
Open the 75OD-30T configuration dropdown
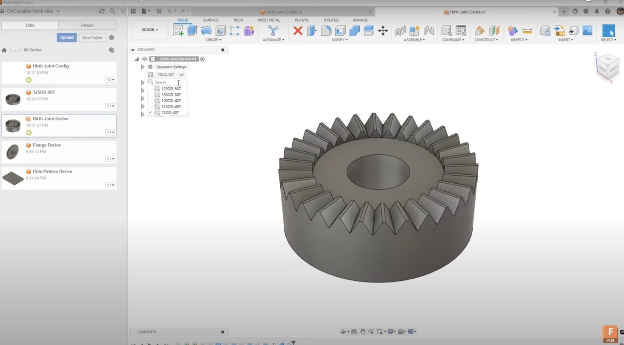182,75
